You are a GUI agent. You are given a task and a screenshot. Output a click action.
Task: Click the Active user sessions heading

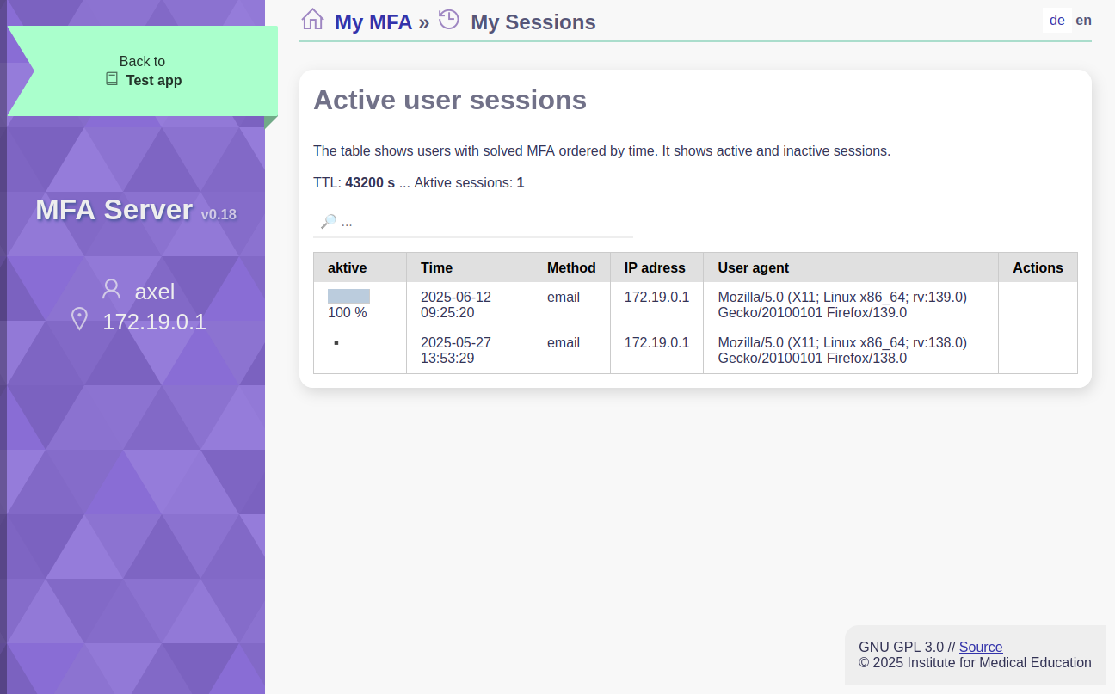[x=450, y=100]
